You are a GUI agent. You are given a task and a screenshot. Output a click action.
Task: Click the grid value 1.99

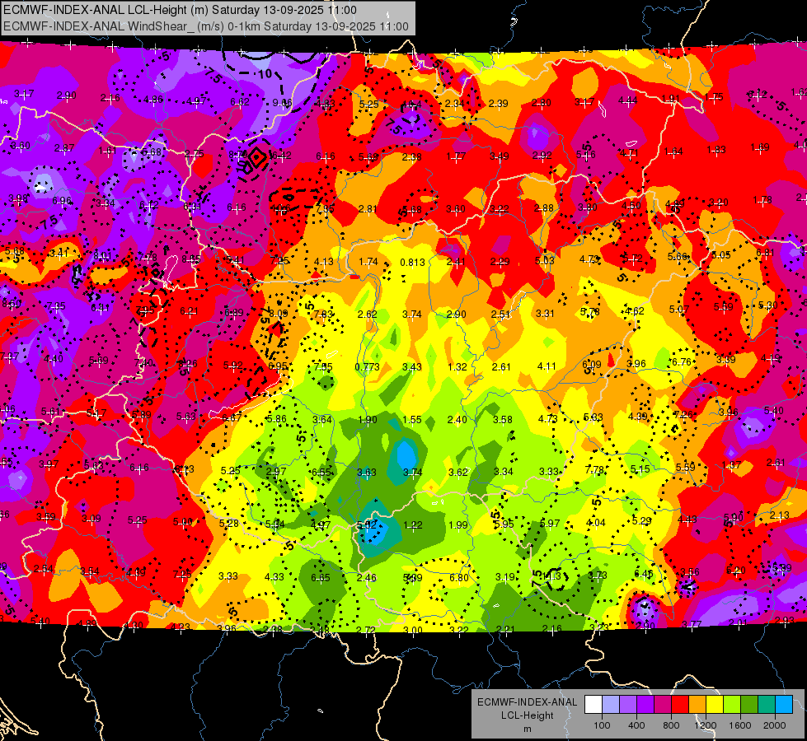[x=458, y=525]
